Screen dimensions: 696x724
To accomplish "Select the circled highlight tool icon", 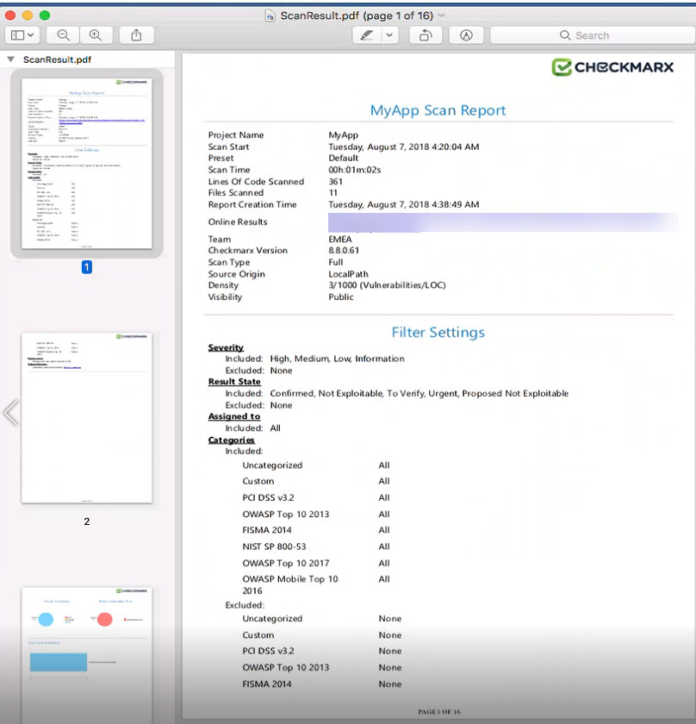I will [466, 35].
